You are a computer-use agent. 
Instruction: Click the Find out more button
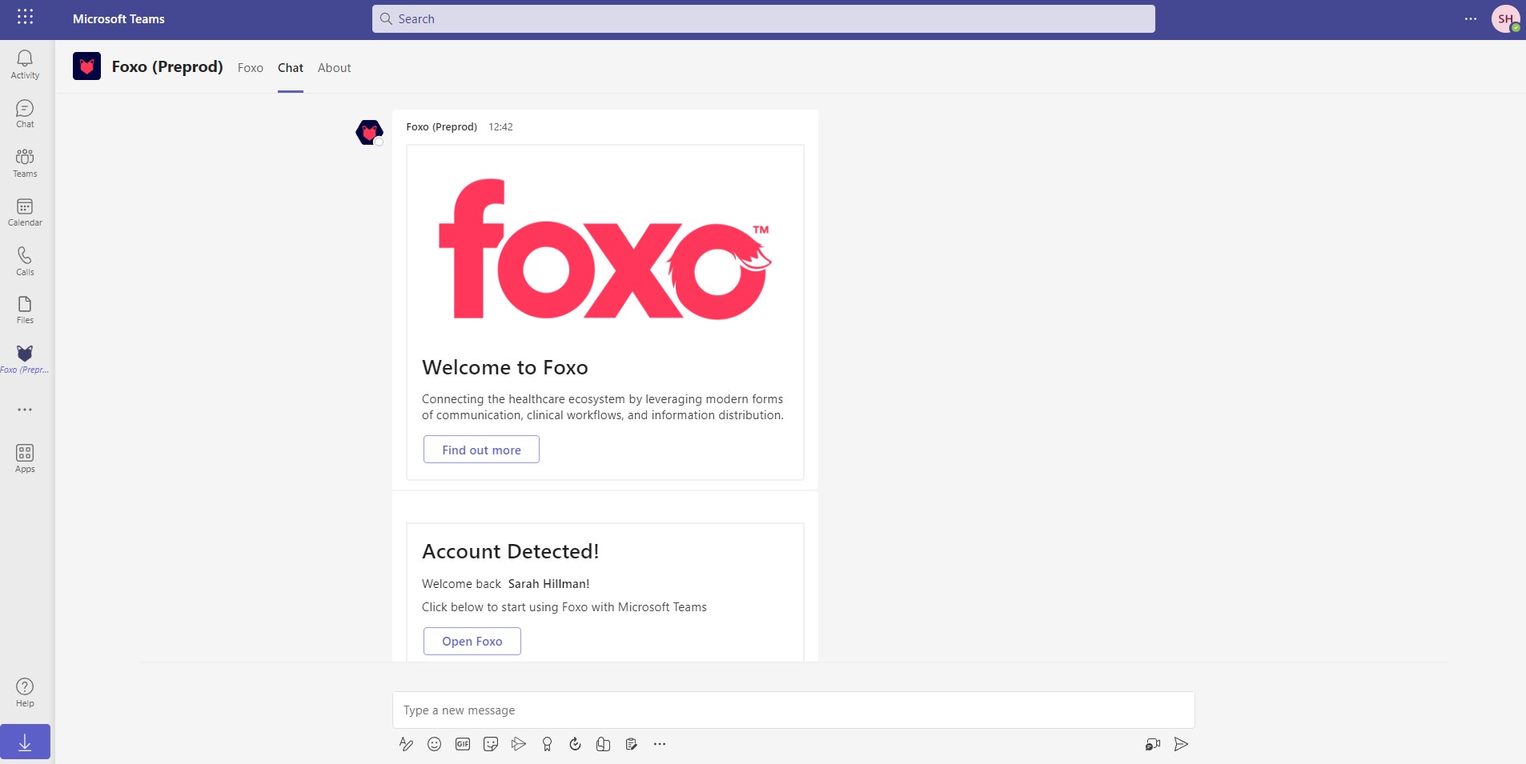[481, 450]
